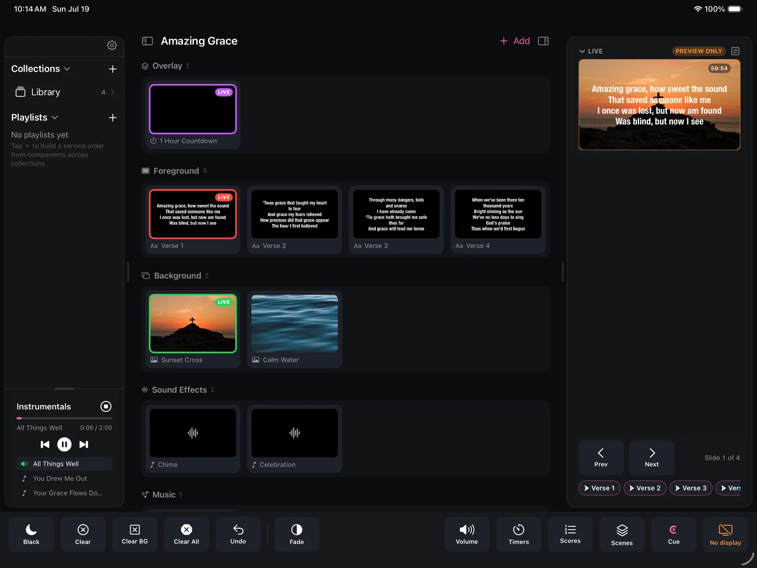
Task: Seek in All Things Well progress bar
Action: coord(64,418)
